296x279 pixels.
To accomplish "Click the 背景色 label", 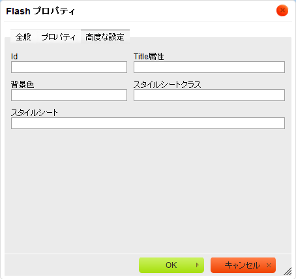I will tap(23, 85).
